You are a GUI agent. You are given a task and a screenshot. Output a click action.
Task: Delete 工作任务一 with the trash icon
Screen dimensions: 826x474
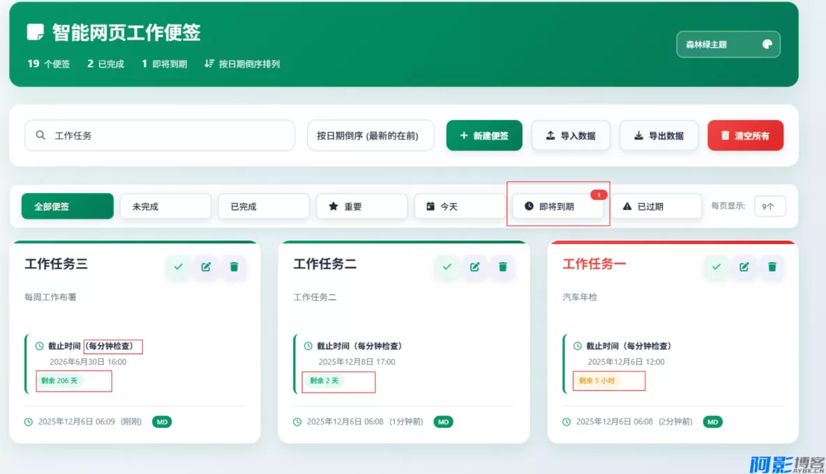(x=771, y=266)
